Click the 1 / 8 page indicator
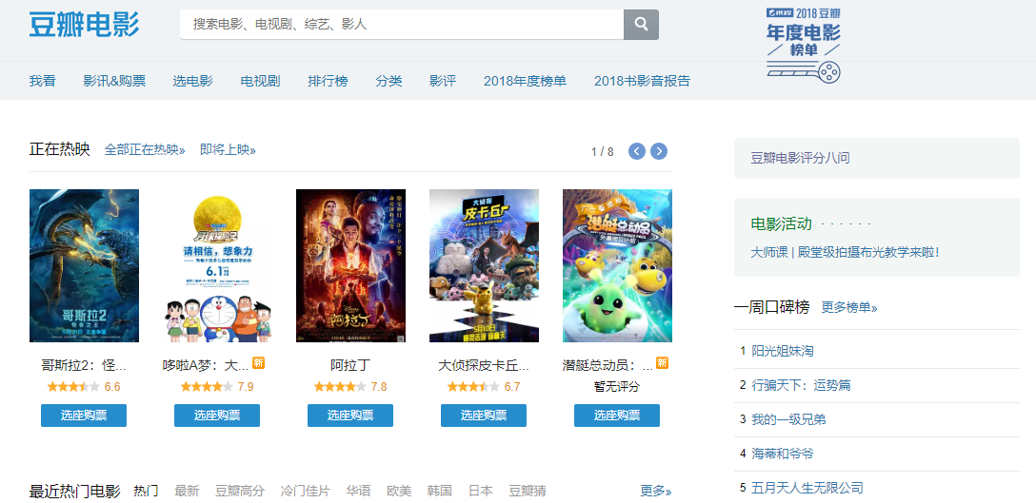 click(x=603, y=152)
